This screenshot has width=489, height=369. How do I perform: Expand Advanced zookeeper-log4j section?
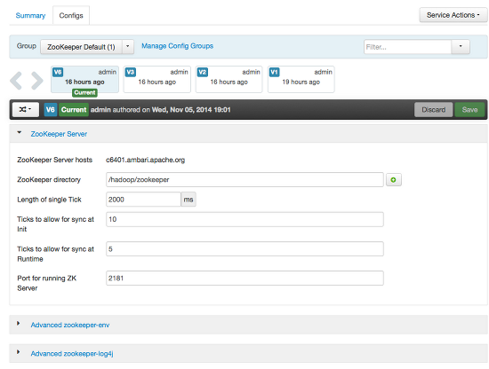[x=72, y=354]
